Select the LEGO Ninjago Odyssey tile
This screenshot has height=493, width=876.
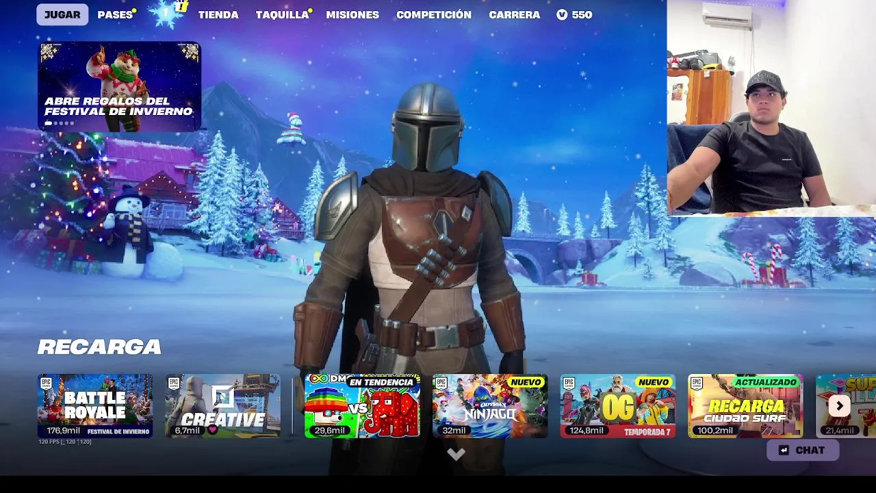490,405
